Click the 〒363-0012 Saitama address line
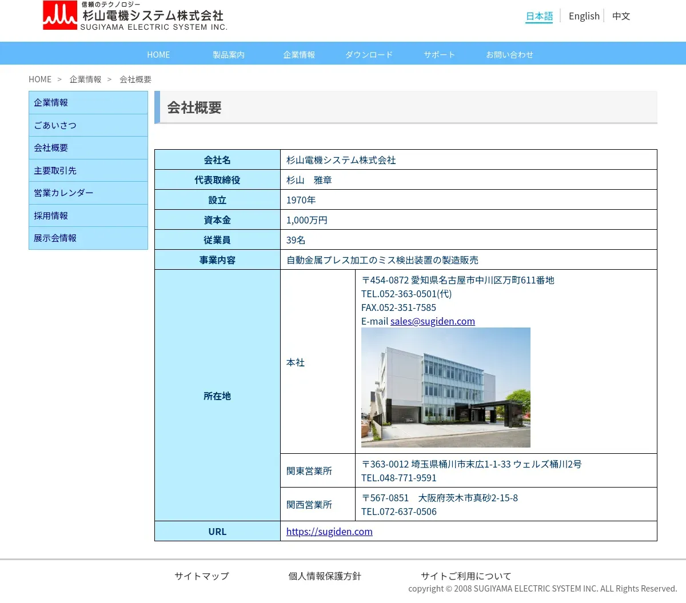The image size is (686, 603). point(472,464)
